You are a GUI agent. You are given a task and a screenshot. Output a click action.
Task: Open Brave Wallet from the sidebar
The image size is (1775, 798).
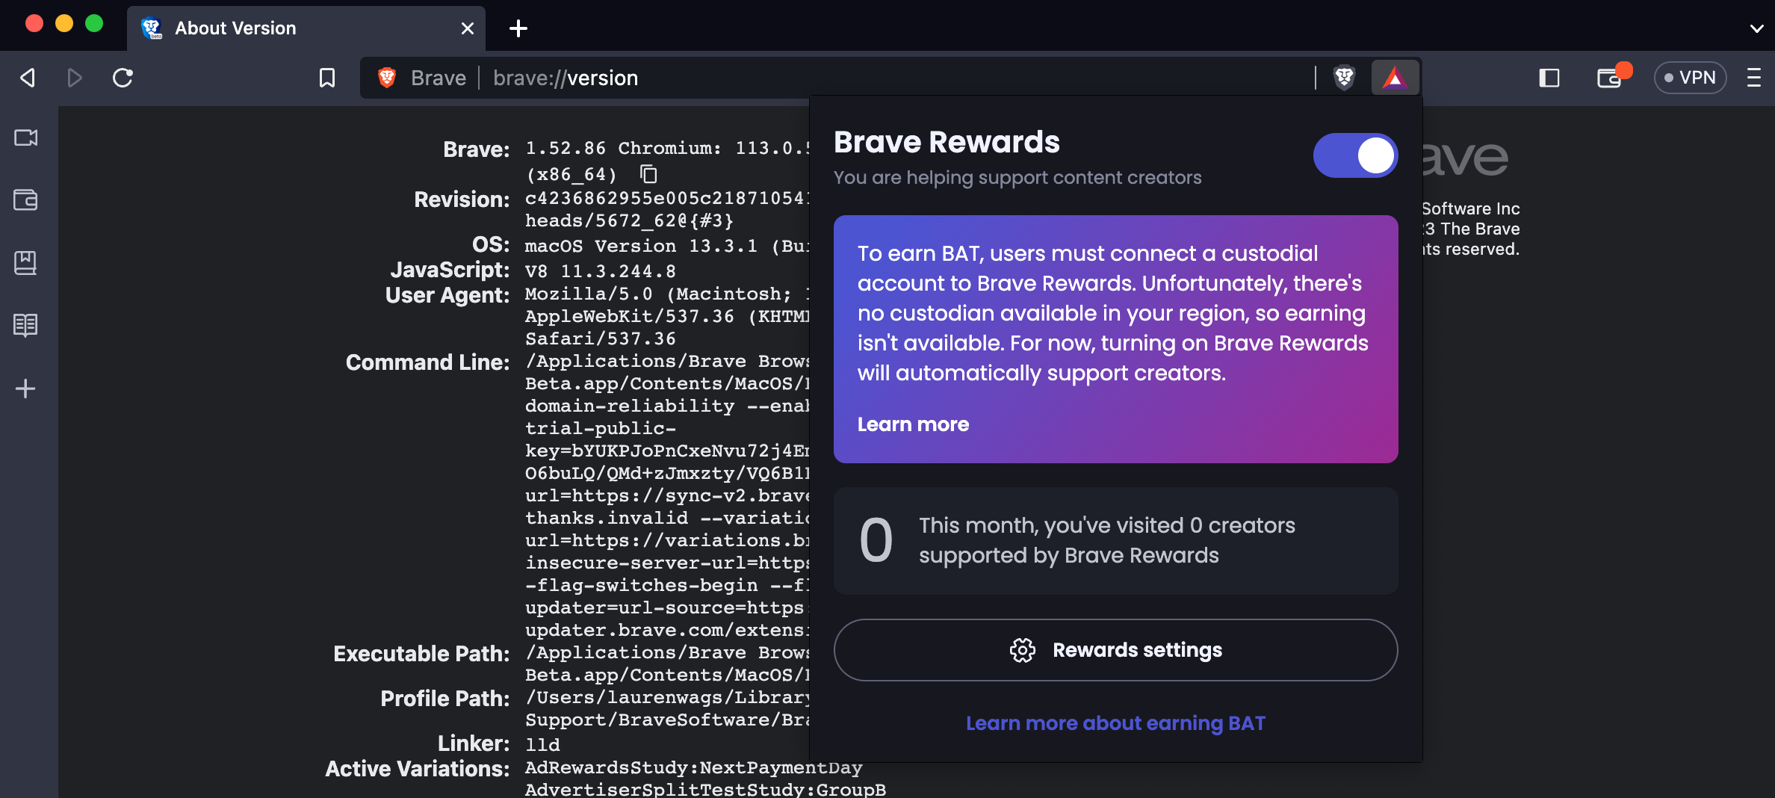(x=25, y=199)
